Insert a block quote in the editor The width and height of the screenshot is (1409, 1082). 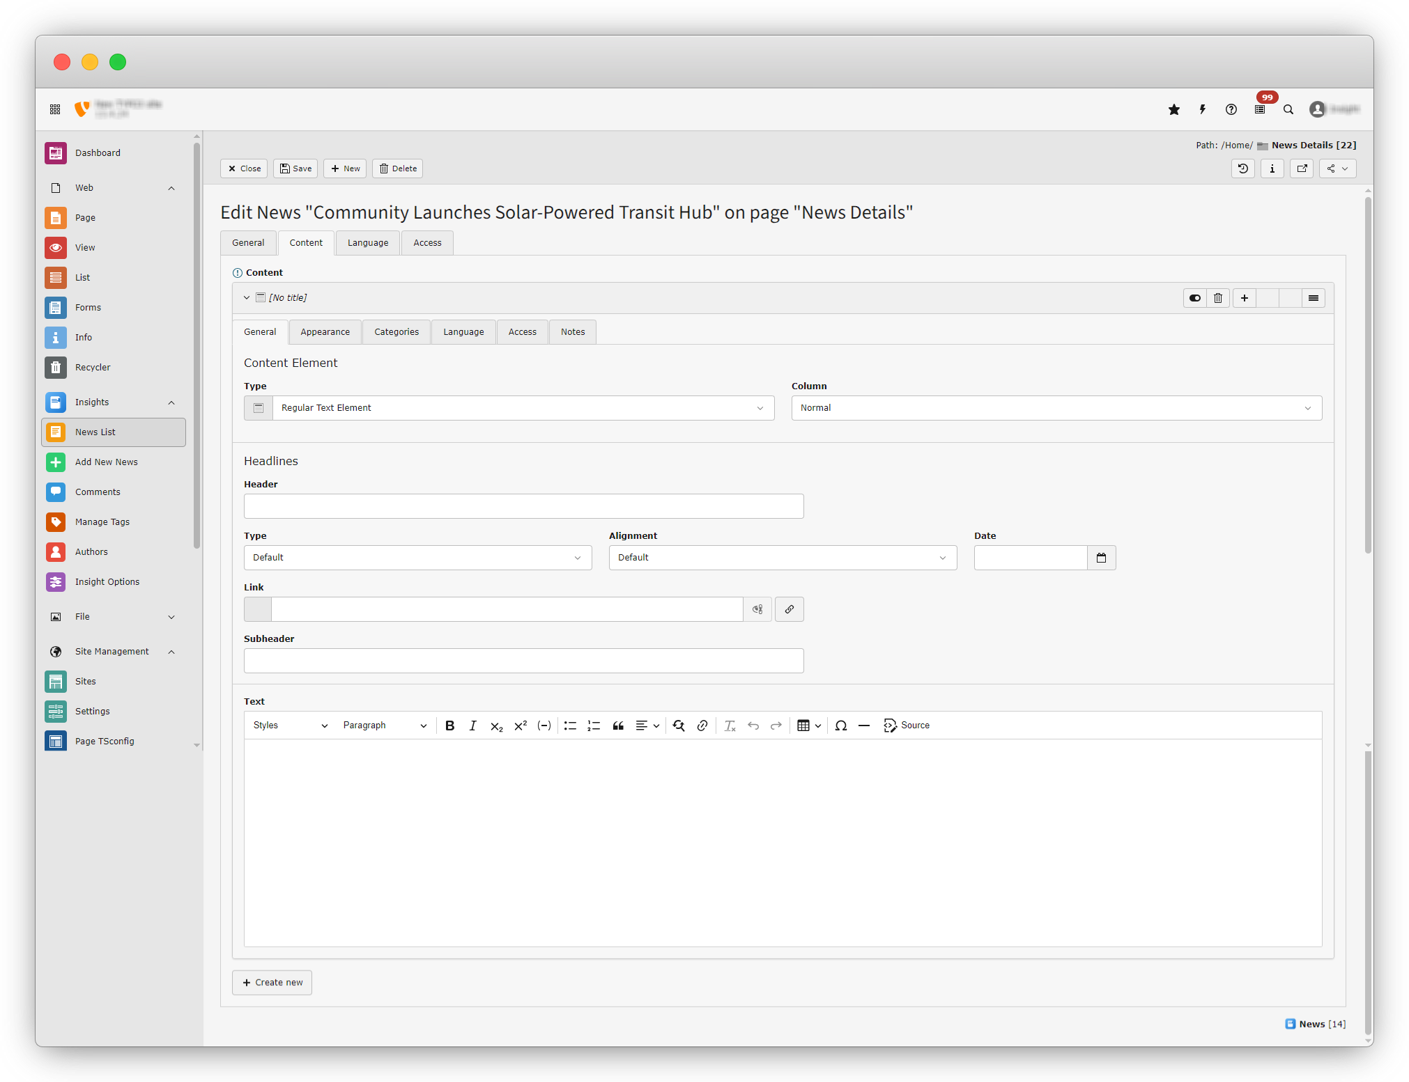coord(617,726)
